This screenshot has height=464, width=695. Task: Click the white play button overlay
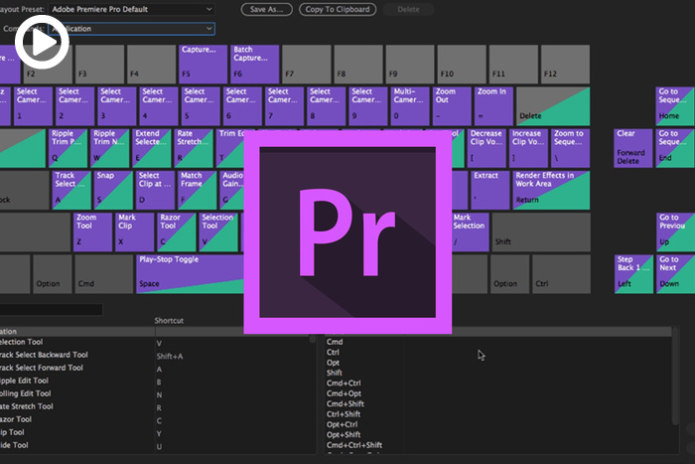[42, 42]
